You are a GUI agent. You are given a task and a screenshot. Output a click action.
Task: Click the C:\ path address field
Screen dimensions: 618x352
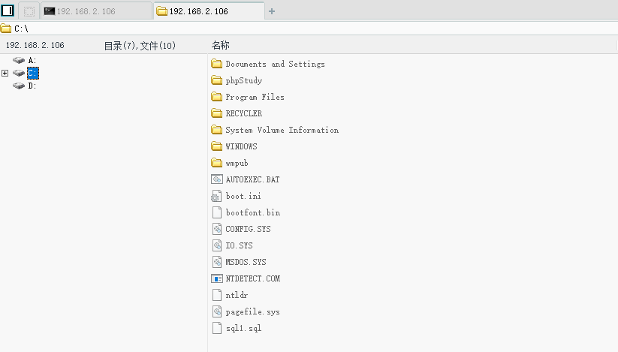click(300, 29)
